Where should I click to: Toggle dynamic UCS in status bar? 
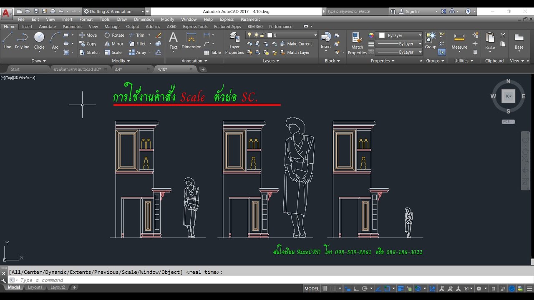click(432, 288)
